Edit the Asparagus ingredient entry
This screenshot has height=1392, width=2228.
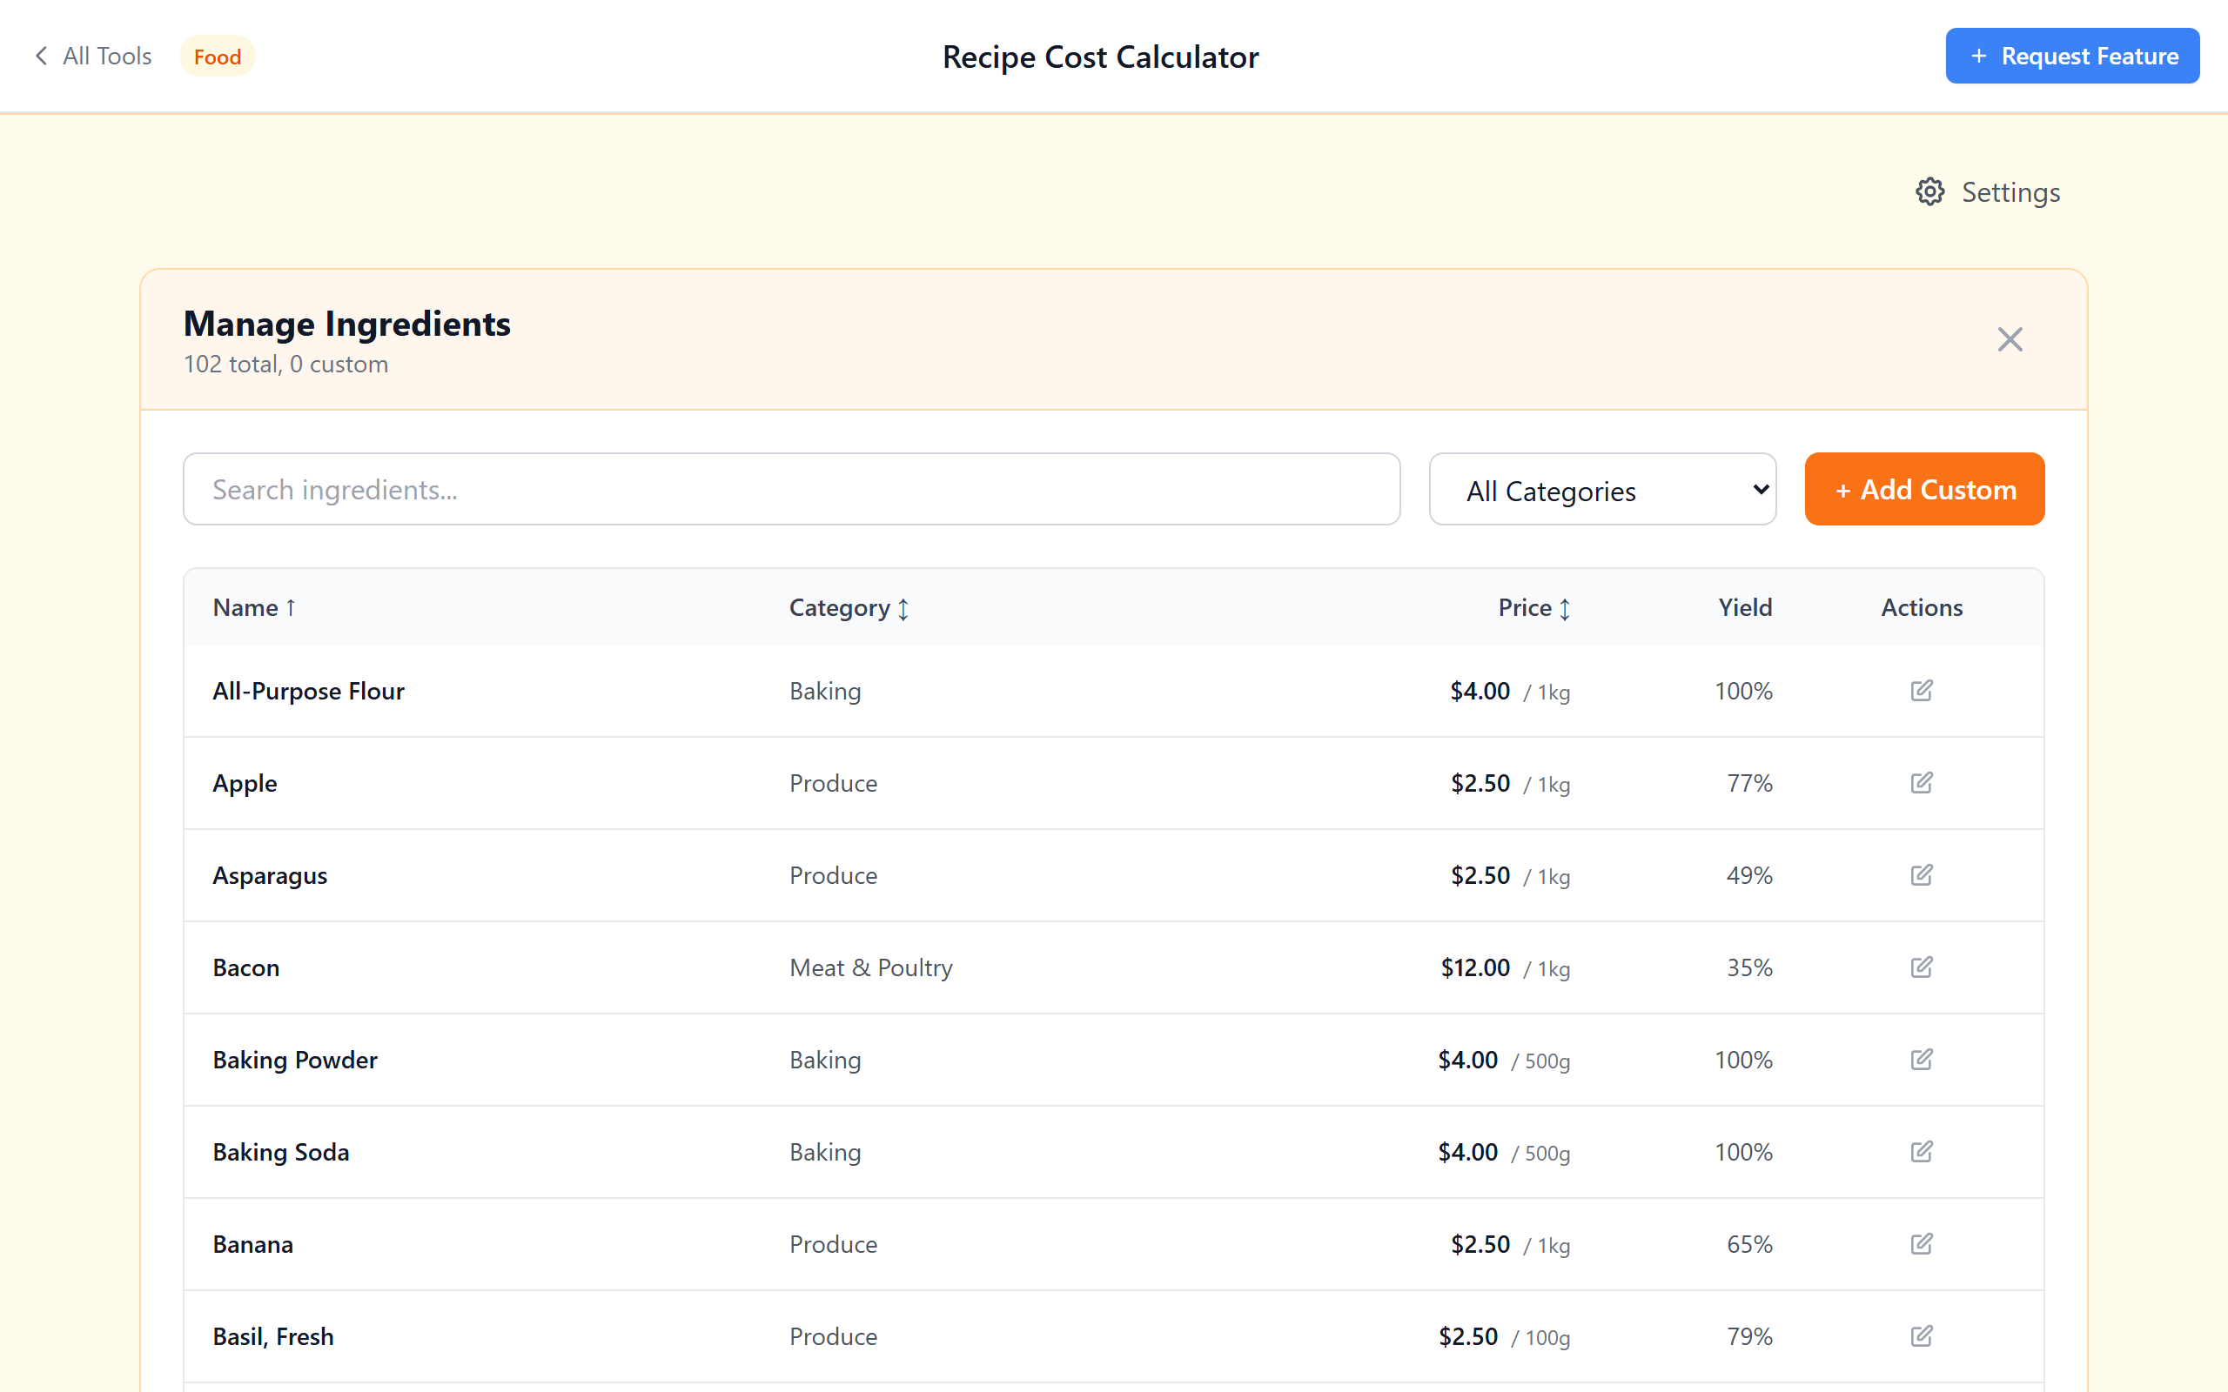pyautogui.click(x=1922, y=875)
